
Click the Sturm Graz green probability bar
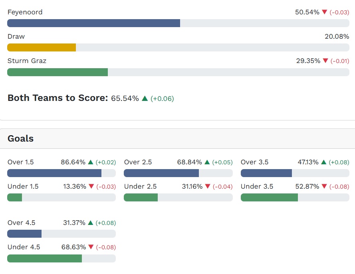coord(58,72)
